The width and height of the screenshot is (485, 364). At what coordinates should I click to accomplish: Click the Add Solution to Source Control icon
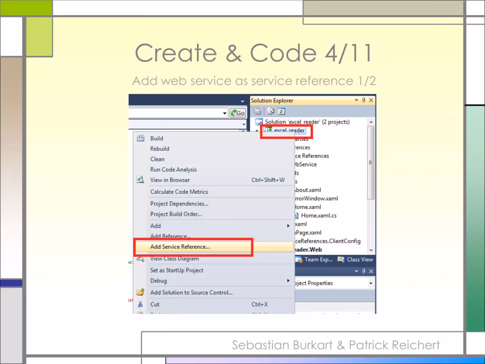pyautogui.click(x=141, y=292)
